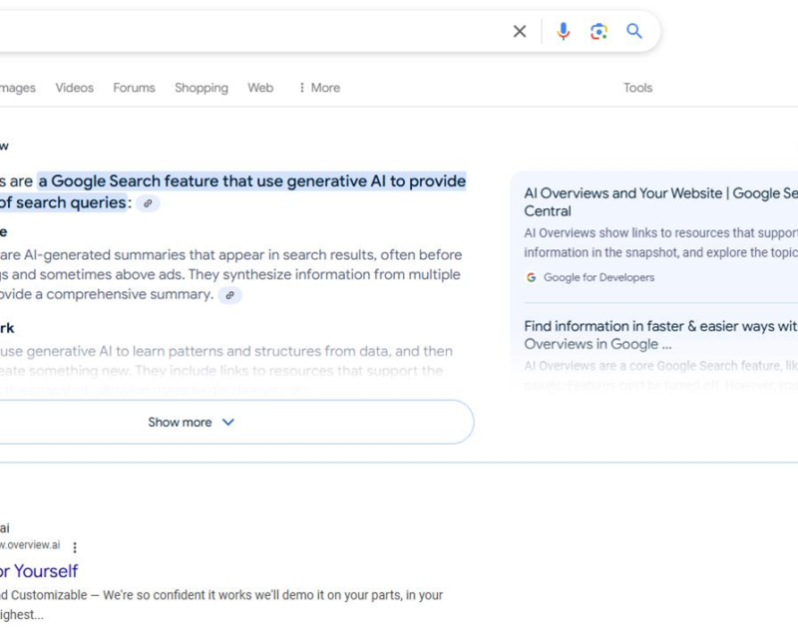Open the 'Google for Developers' source label

pos(599,278)
